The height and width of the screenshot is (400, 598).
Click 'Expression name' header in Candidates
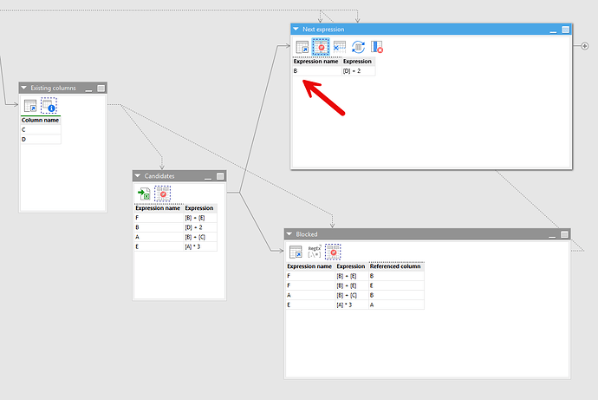pyautogui.click(x=159, y=208)
